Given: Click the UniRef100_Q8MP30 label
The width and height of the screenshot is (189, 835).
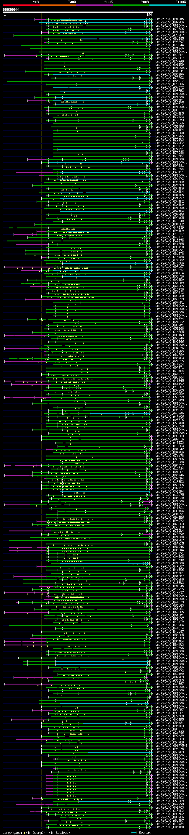Looking at the screenshot, I should point(170,498).
